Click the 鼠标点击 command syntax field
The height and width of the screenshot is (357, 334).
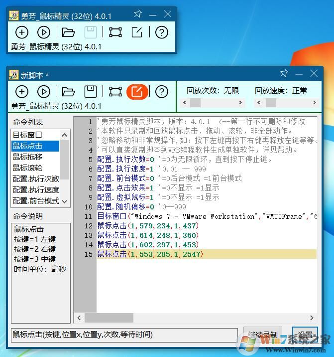coord(124,335)
